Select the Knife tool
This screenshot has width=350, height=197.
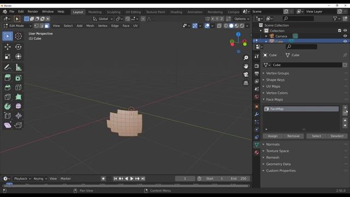click(x=8, y=97)
